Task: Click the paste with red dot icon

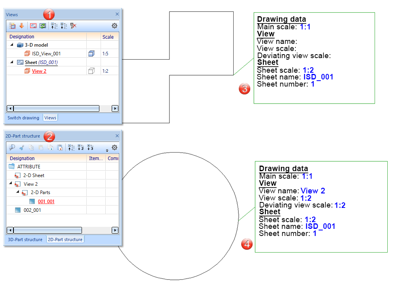Action: [x=60, y=147]
